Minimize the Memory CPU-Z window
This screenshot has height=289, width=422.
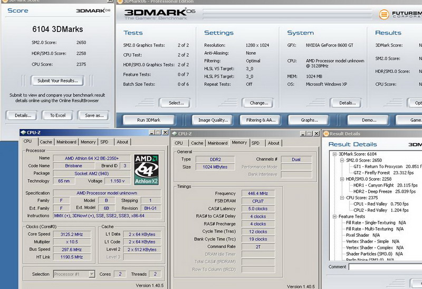[x=303, y=134]
